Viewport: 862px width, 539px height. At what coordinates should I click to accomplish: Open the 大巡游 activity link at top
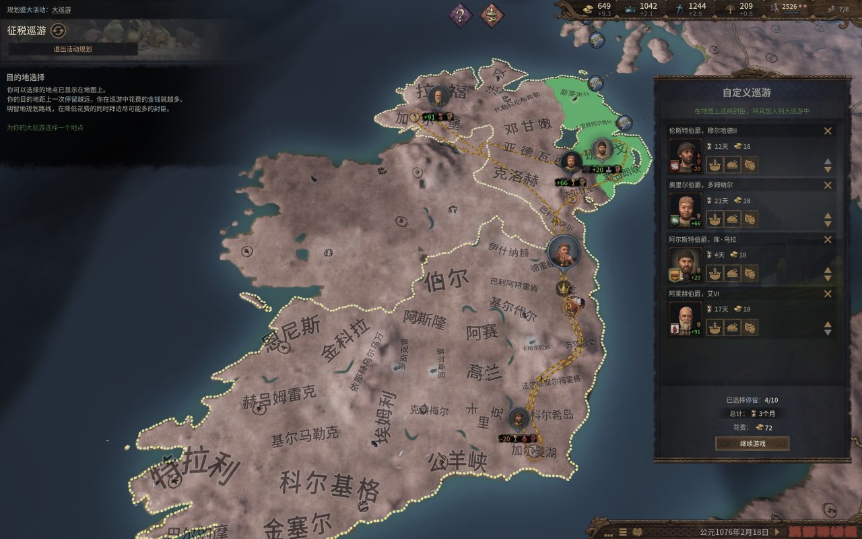point(61,10)
